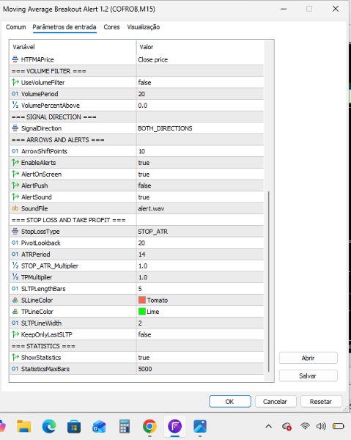The image size is (351, 440).
Task: Click the Salvar button
Action: (308, 375)
